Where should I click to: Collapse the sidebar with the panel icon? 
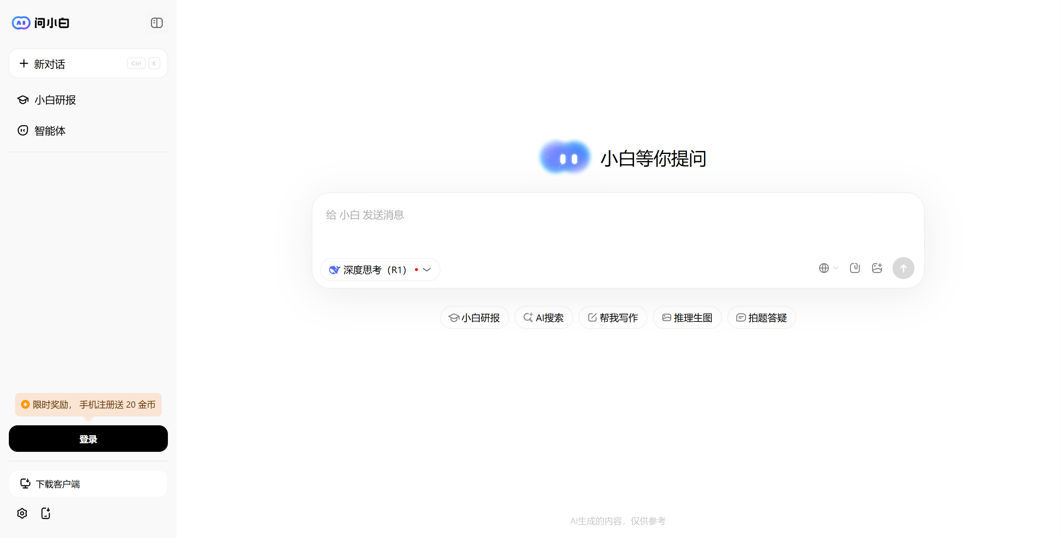[x=157, y=22]
